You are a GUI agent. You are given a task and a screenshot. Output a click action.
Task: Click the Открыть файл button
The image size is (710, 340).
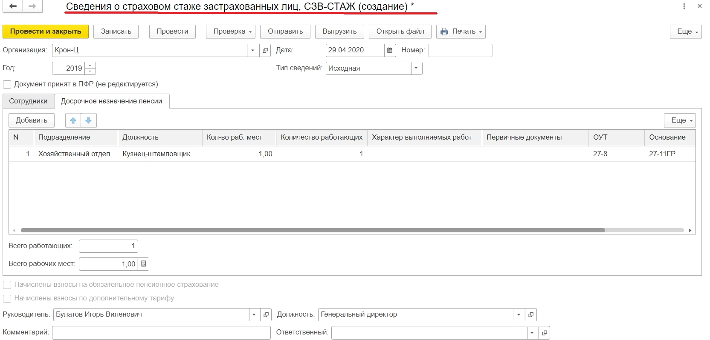pyautogui.click(x=400, y=31)
